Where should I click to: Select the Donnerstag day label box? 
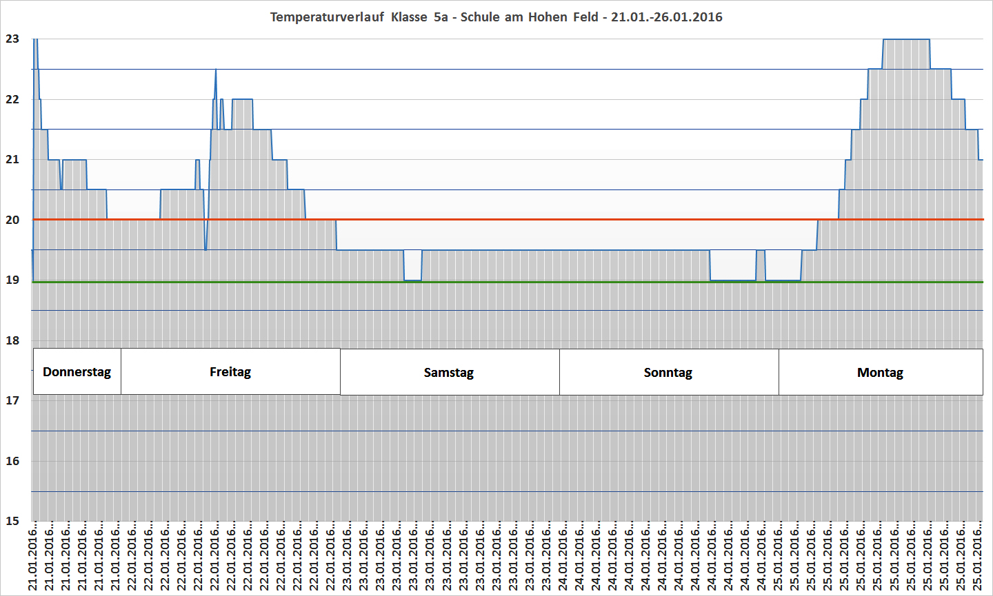[77, 372]
